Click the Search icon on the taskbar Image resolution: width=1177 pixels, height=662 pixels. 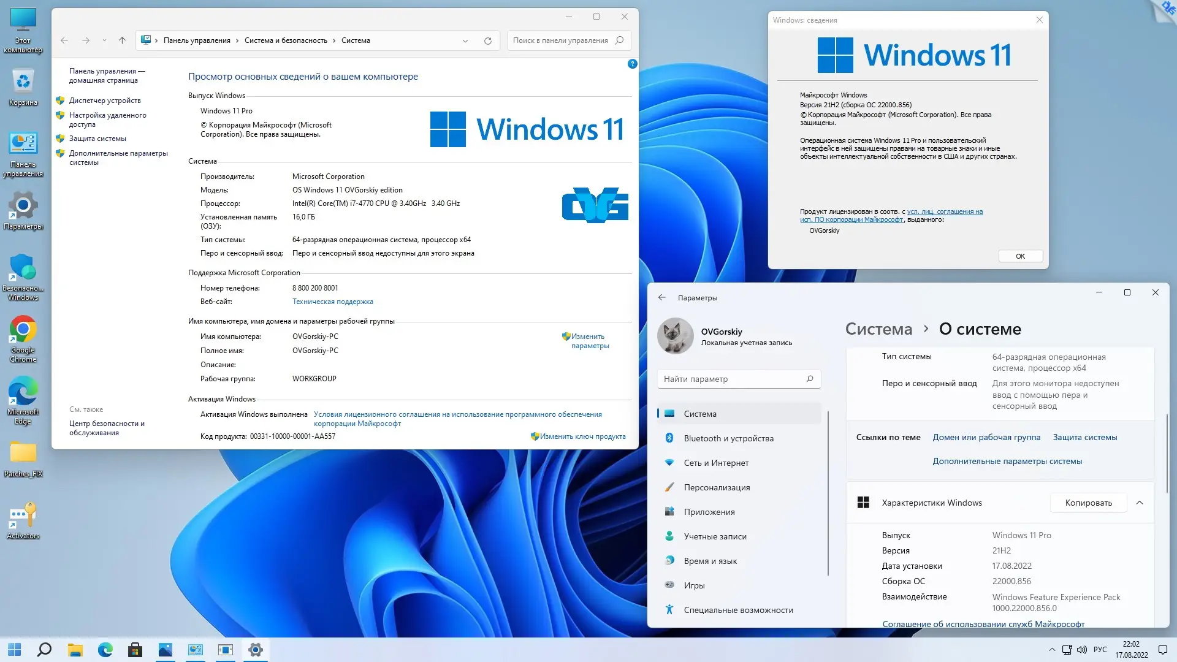44,650
